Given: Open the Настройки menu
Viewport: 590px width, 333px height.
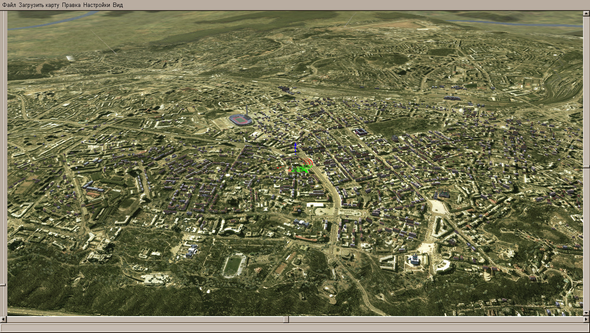Looking at the screenshot, I should pyautogui.click(x=97, y=5).
